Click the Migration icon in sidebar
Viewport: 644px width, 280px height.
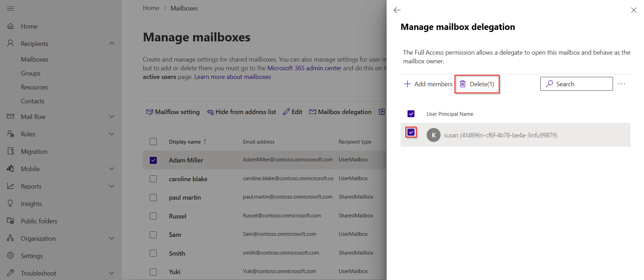pos(10,151)
